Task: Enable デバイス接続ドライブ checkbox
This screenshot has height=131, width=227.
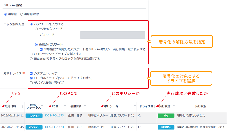Action: pos(31,83)
